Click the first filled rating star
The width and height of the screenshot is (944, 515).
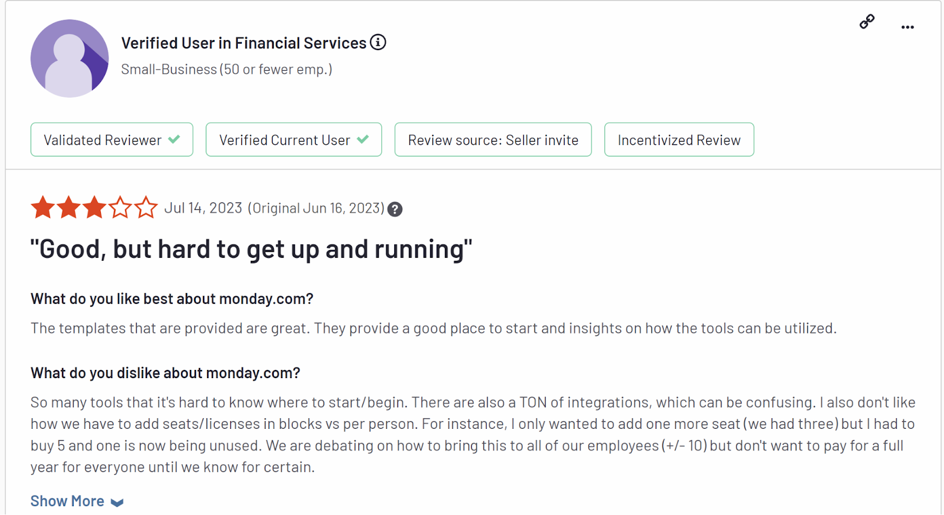tap(43, 208)
